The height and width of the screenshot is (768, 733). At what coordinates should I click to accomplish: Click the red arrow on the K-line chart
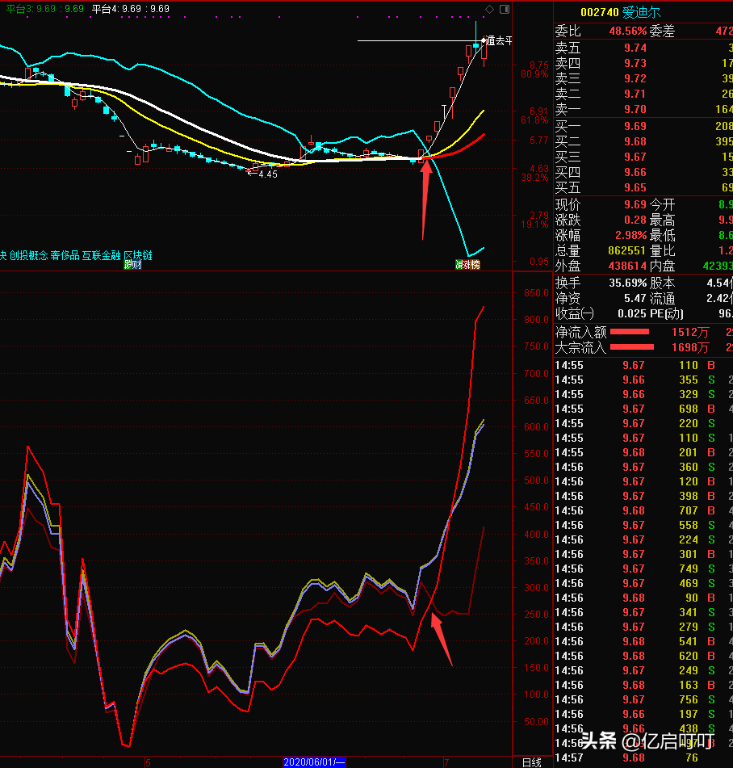(425, 194)
